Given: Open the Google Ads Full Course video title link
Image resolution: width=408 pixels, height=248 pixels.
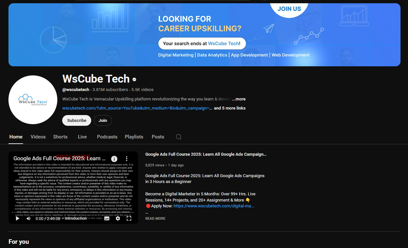Looking at the screenshot, I should coord(206,154).
